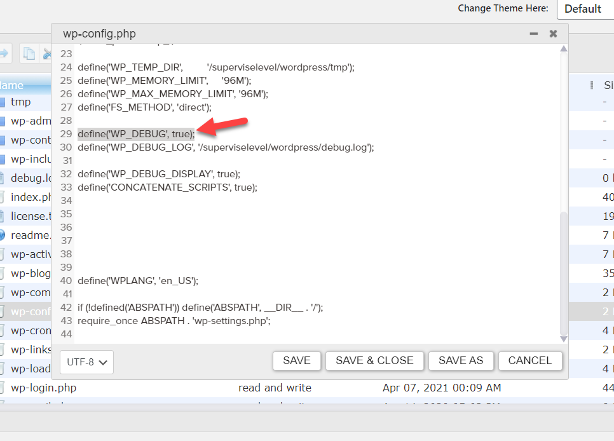The height and width of the screenshot is (441, 614).
Task: Select index.php file in file list
Action: [x=25, y=197]
